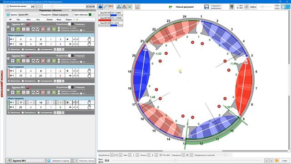This screenshot has width=291, height=164.
Task: Open the winding color dropdown arrow
Action: tap(93, 15)
